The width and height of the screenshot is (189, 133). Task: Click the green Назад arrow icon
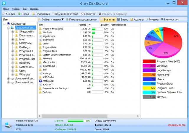[19, 14]
